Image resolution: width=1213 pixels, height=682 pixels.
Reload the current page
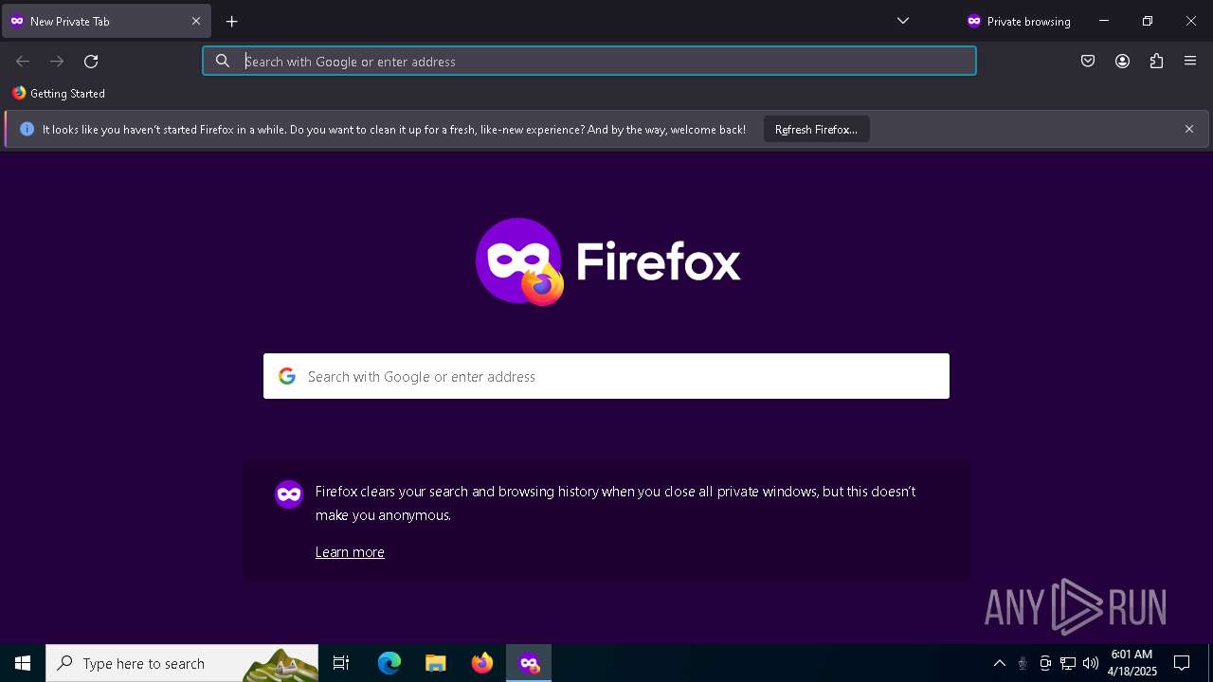[91, 62]
